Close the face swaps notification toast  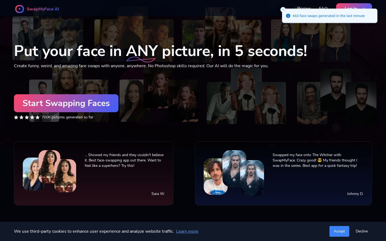[283, 10]
